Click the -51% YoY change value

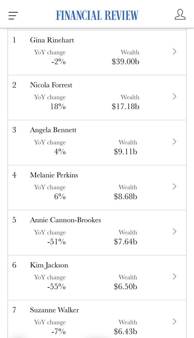(x=56, y=242)
